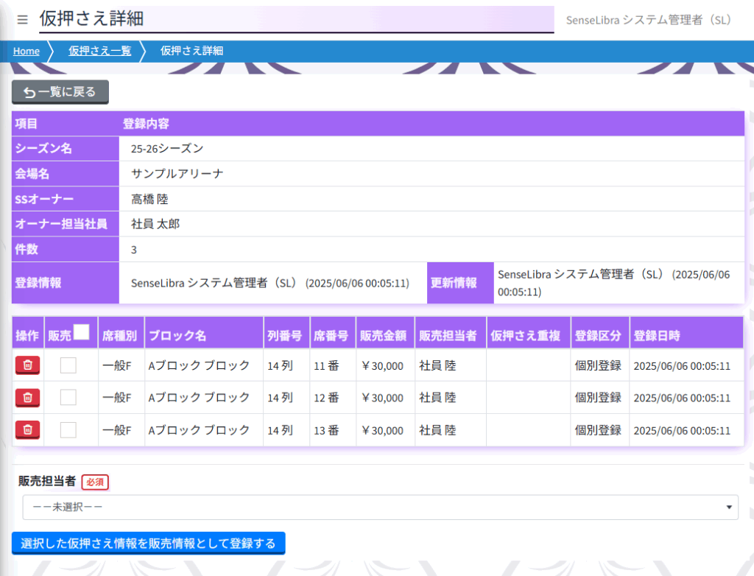Click the 登録日時 column header

point(657,336)
